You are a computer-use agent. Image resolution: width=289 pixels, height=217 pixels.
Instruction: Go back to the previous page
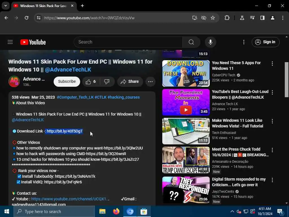click(6, 18)
